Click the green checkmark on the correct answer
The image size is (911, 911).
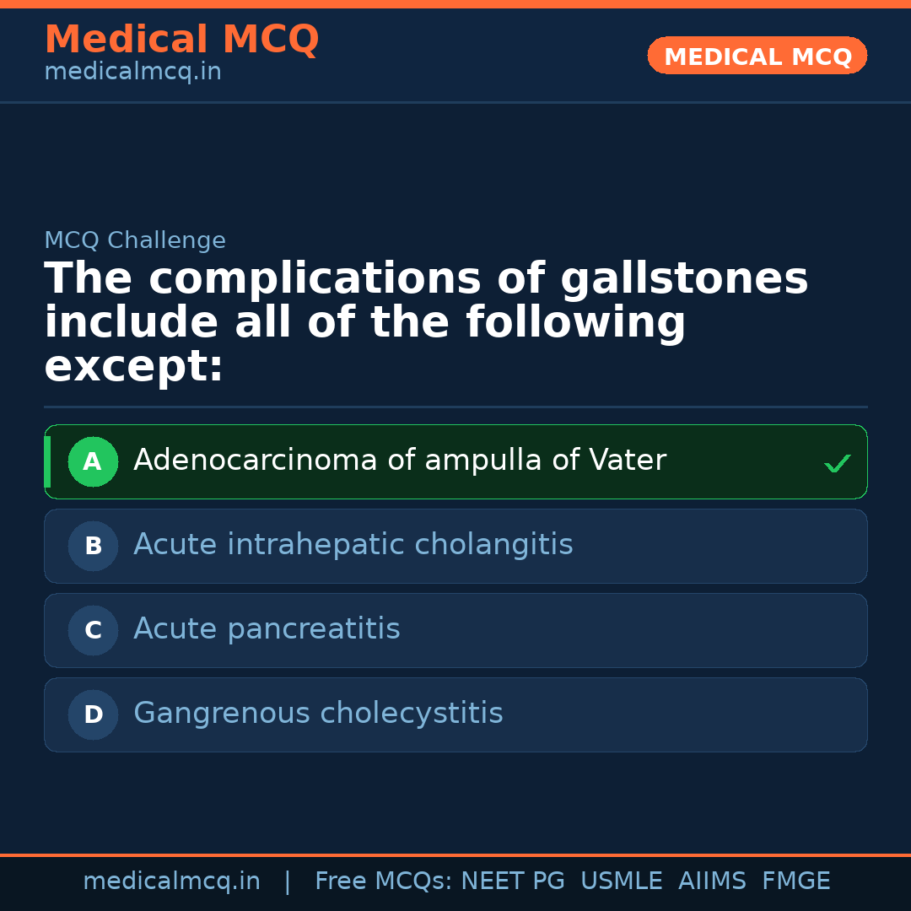point(837,463)
